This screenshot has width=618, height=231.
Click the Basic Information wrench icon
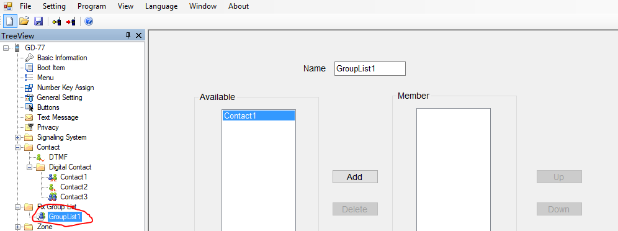pos(29,58)
